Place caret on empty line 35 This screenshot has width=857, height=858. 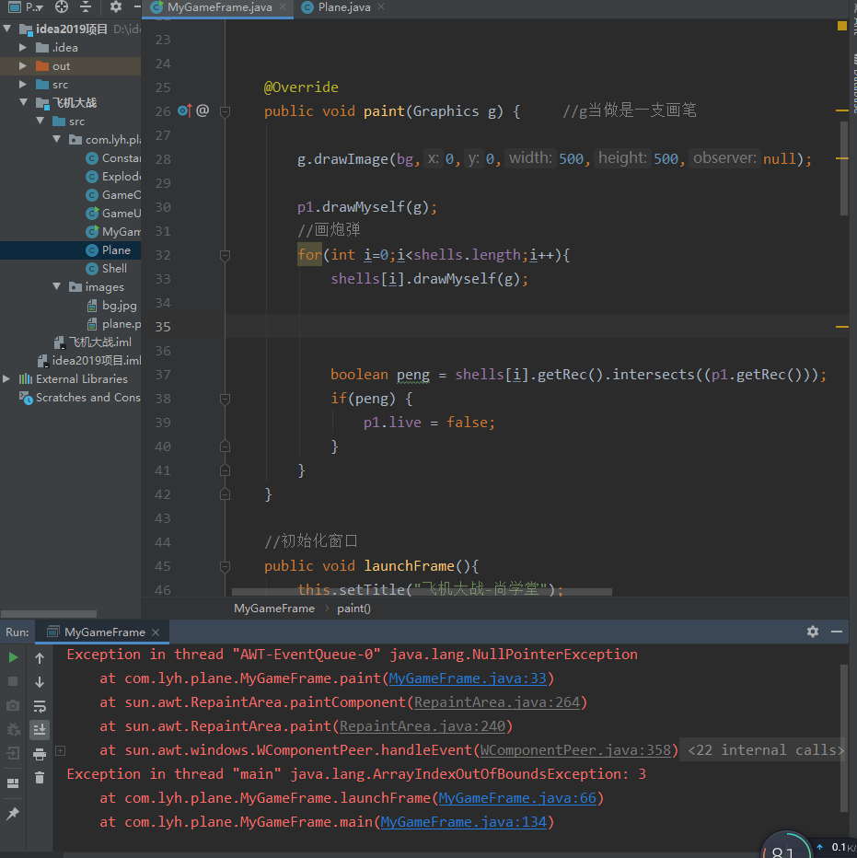[537, 327]
